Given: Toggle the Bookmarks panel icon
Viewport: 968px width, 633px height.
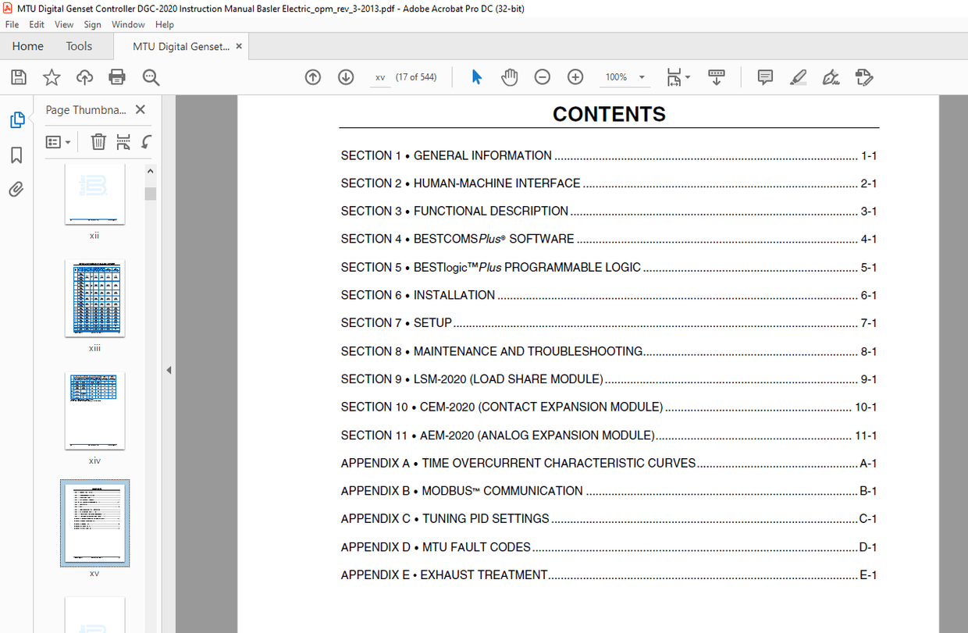Looking at the screenshot, I should coord(16,155).
